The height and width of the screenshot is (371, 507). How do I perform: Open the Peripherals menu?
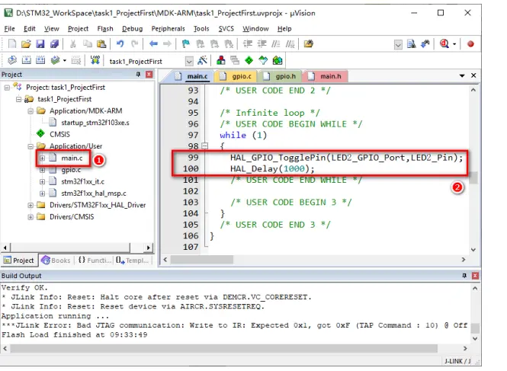coord(168,28)
